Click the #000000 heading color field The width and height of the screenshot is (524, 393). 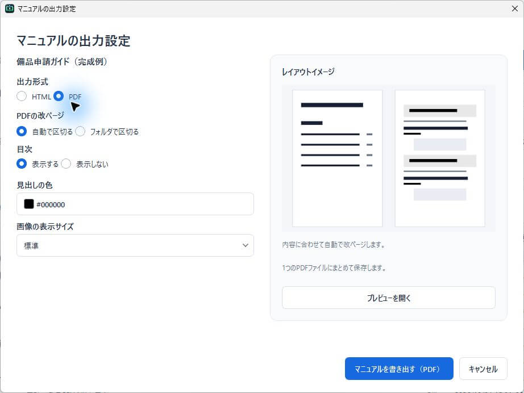click(135, 204)
